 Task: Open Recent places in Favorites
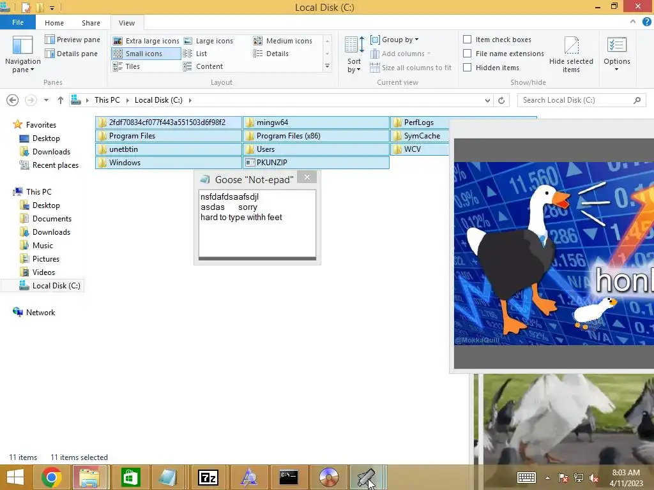coord(49,165)
